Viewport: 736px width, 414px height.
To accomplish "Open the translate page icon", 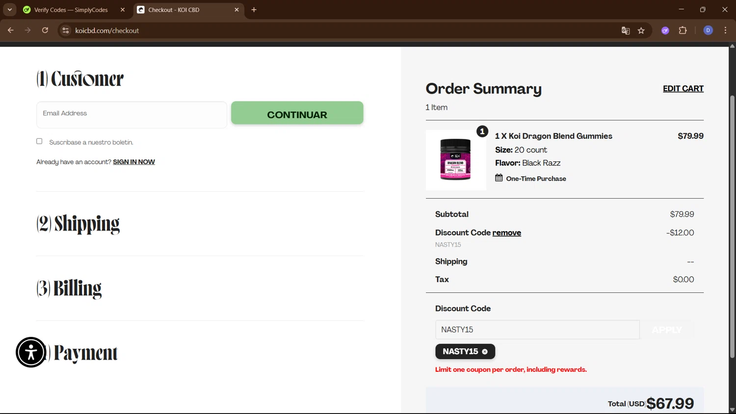I will (x=626, y=30).
